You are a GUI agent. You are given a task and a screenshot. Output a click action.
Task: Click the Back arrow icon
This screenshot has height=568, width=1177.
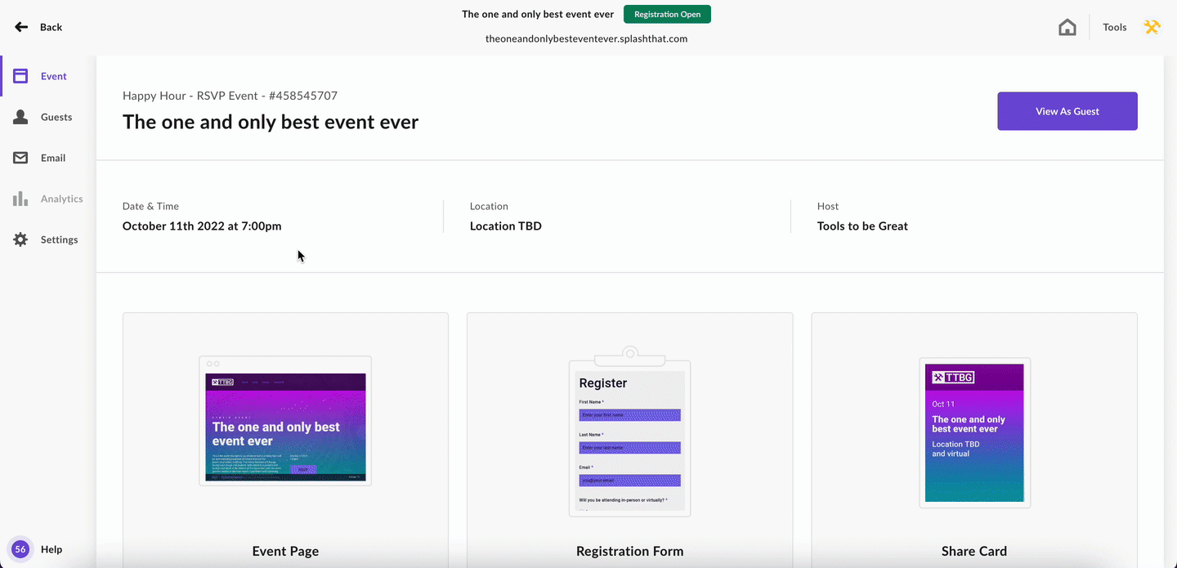tap(21, 27)
